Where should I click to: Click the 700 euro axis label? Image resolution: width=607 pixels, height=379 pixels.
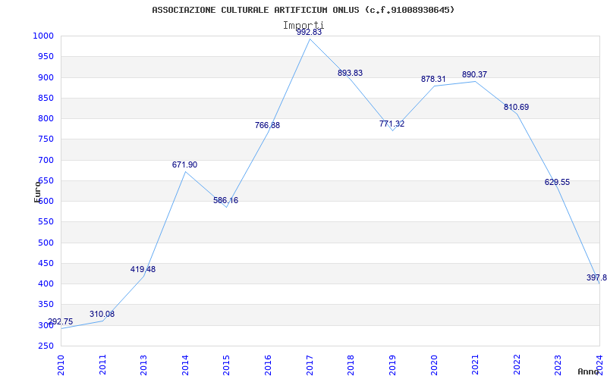point(46,160)
